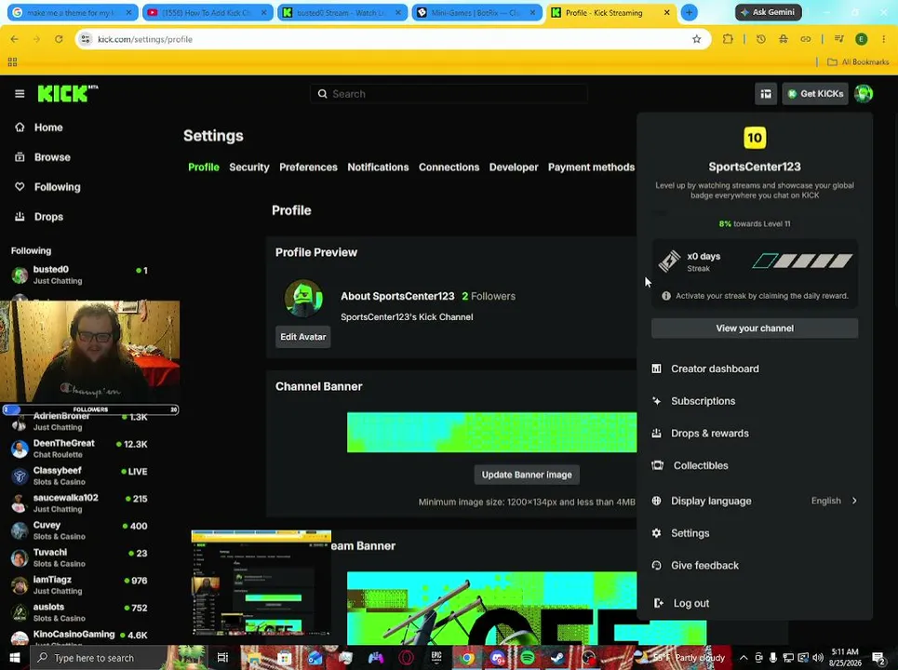Open the Notifications settings tab
The image size is (898, 670).
(x=378, y=167)
